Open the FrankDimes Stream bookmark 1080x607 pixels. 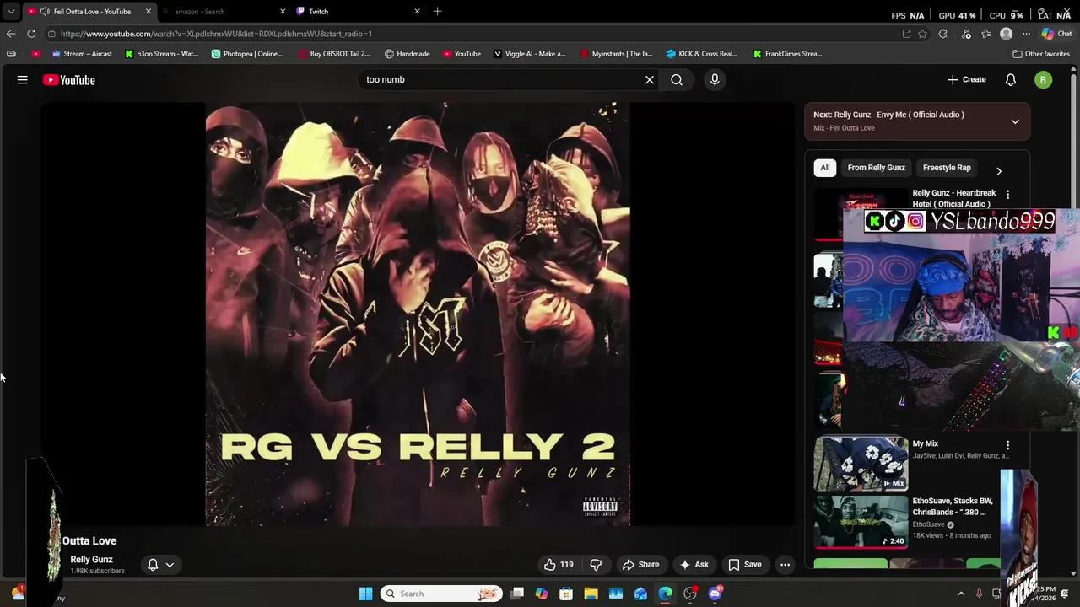[787, 54]
